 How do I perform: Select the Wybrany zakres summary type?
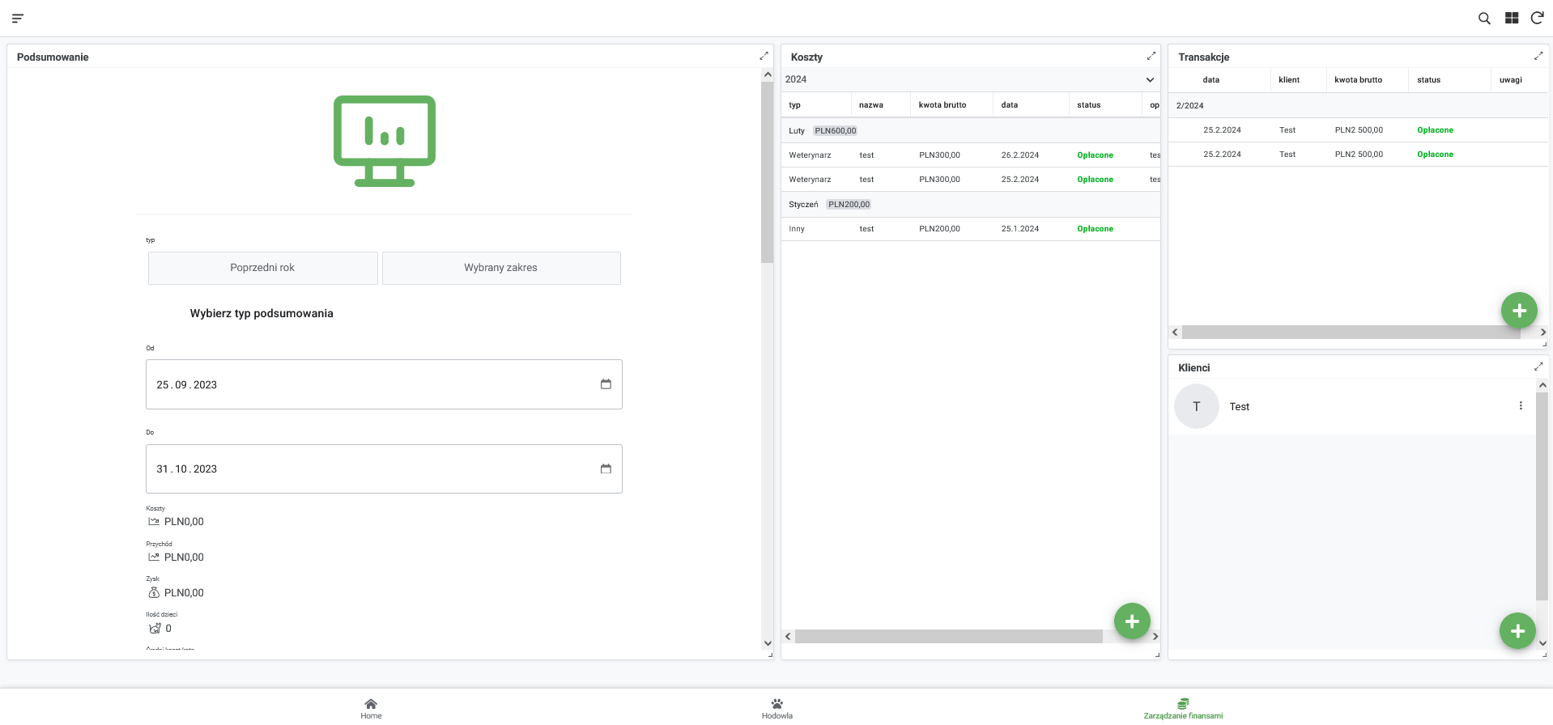[500, 268]
